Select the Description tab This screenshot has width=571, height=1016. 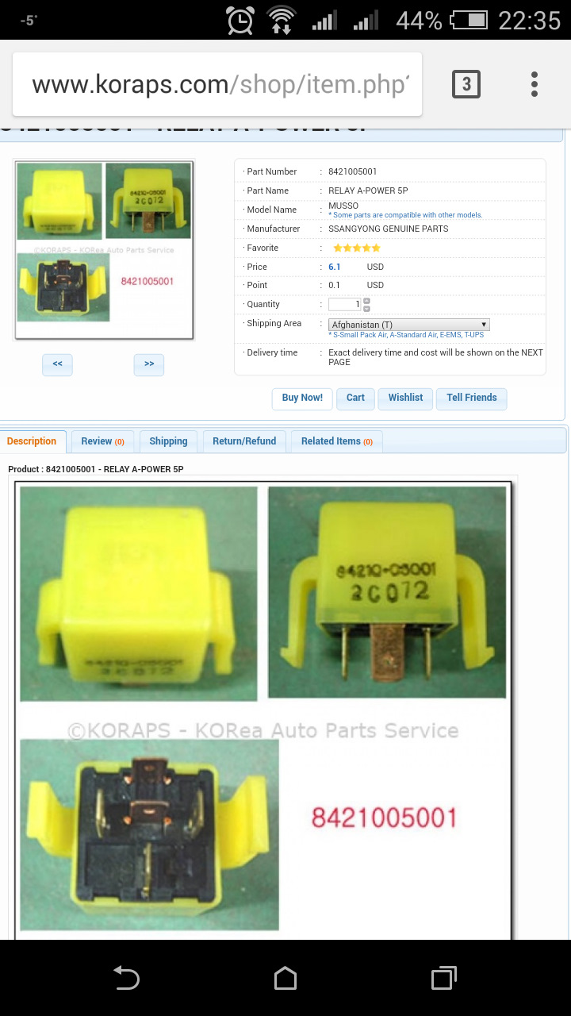coord(32,441)
